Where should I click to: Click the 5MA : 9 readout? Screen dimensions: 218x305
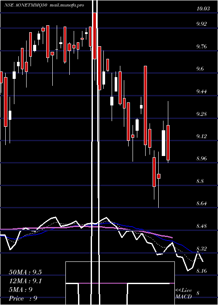pyautogui.click(x=20, y=290)
